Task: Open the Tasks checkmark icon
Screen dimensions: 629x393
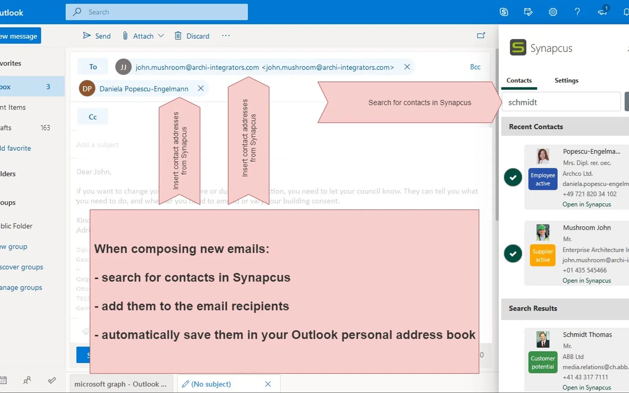Action: tap(51, 380)
